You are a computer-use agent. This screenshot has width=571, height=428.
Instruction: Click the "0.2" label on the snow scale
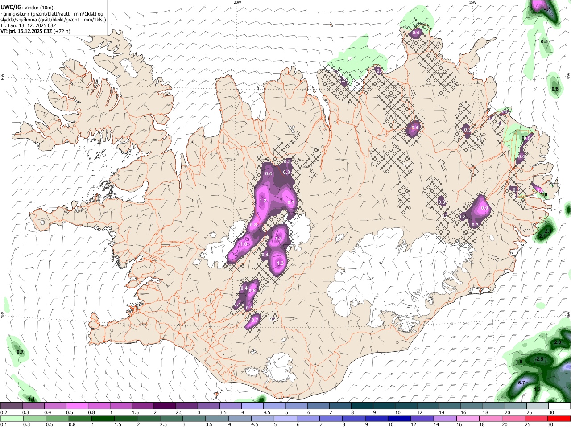pyautogui.click(x=4, y=412)
